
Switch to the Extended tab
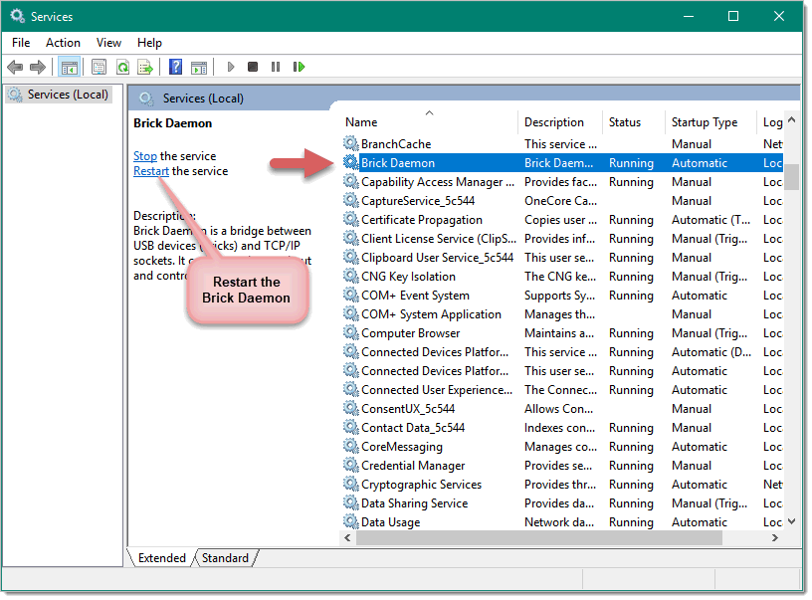[x=161, y=558]
